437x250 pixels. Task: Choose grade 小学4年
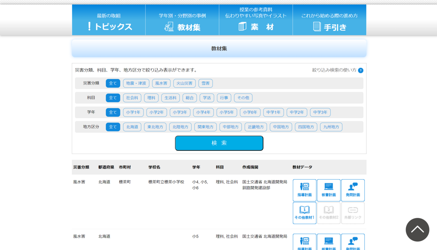point(203,112)
